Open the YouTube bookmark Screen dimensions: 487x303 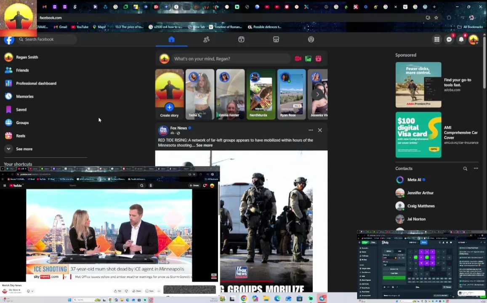80,27
